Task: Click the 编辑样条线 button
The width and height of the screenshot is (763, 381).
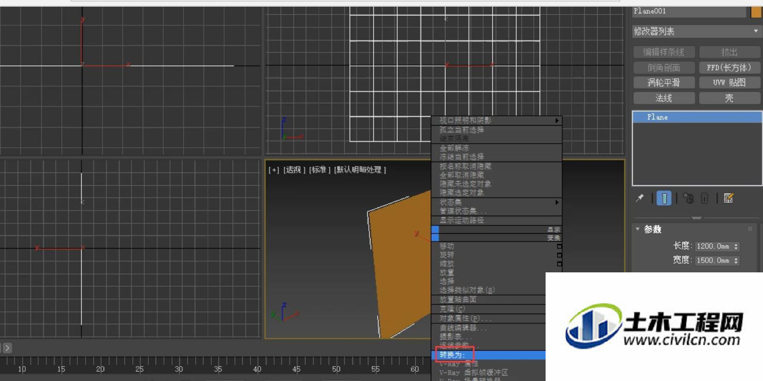Action: 664,53
